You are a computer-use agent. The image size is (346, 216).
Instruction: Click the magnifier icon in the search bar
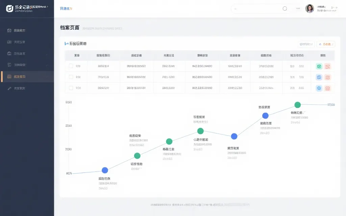(285, 8)
